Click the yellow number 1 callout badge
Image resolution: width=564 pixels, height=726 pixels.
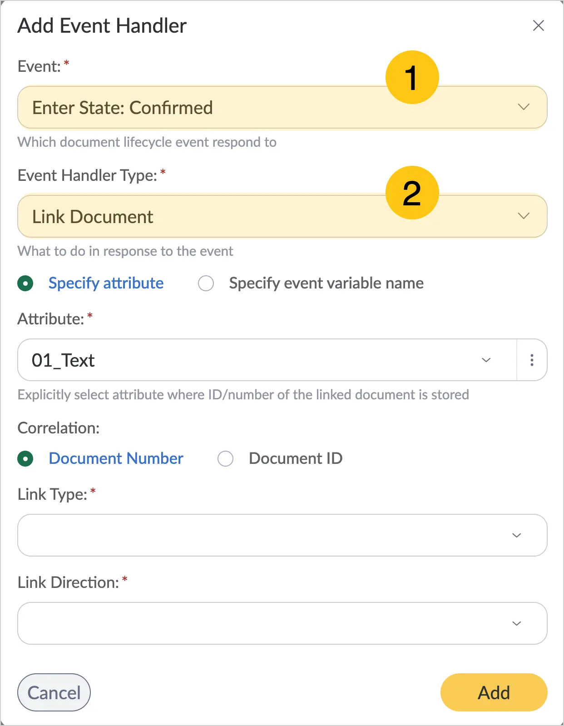[x=412, y=77]
